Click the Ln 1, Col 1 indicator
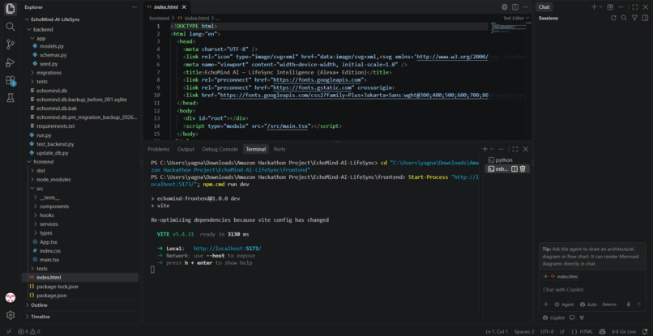 click(497, 331)
